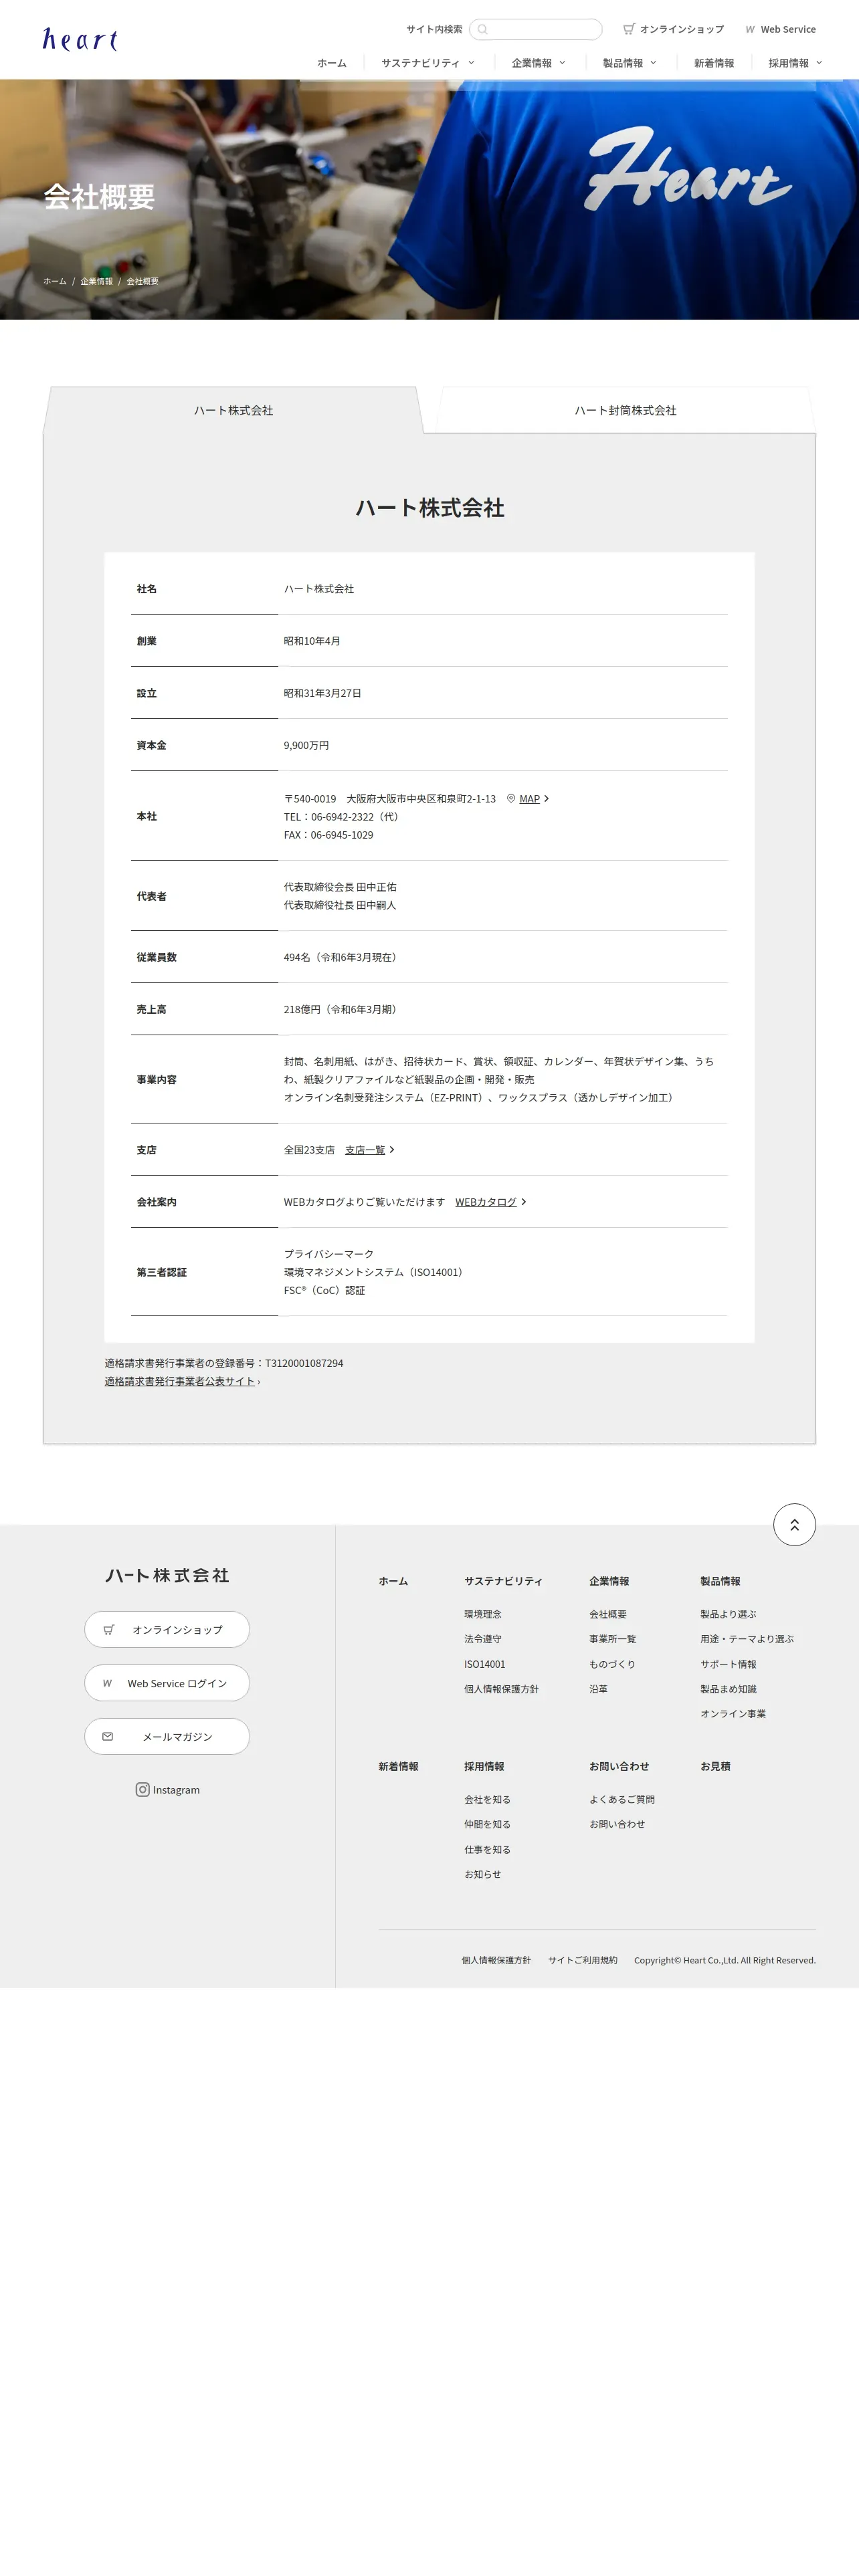Open サイトご利用規約 at page bottom

coord(582,1960)
